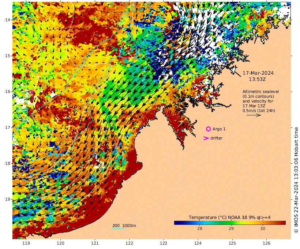Viewport: 300px width, 249px height.
Task: Click the latitude label -19
Action: pyautogui.click(x=7, y=199)
